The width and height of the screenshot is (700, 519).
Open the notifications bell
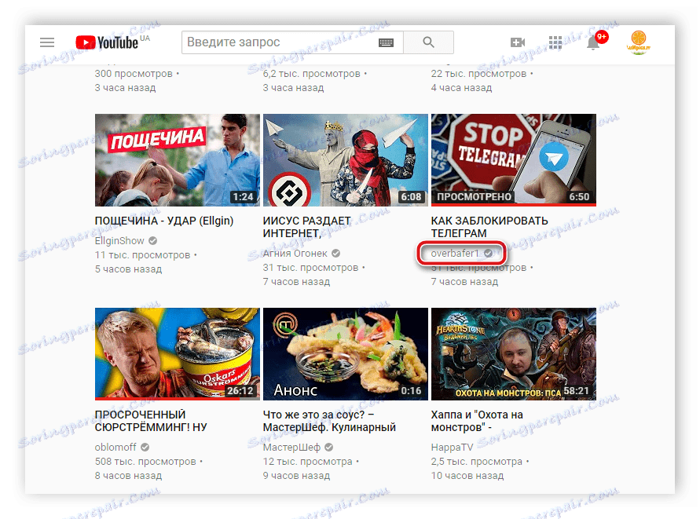tap(593, 43)
